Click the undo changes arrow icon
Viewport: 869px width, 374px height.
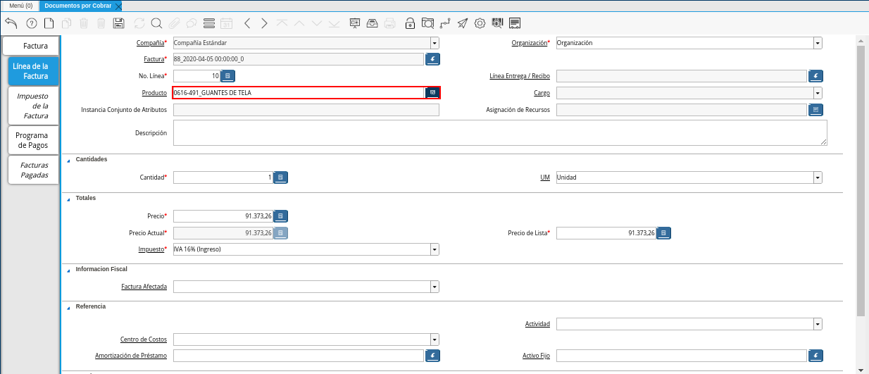click(x=11, y=23)
